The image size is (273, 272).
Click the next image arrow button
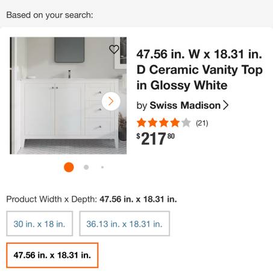(111, 101)
